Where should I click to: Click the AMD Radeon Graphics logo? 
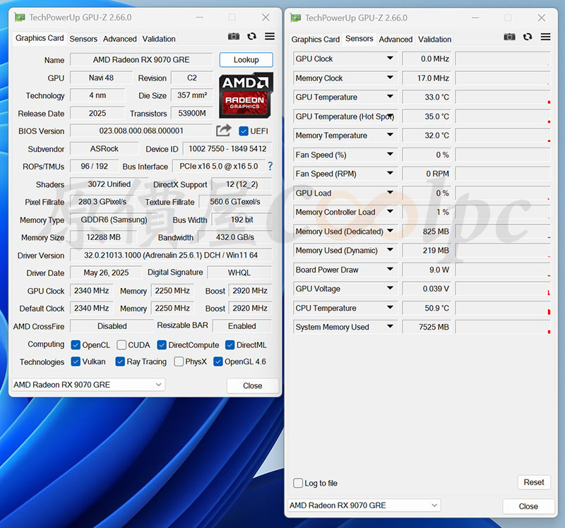click(x=246, y=95)
